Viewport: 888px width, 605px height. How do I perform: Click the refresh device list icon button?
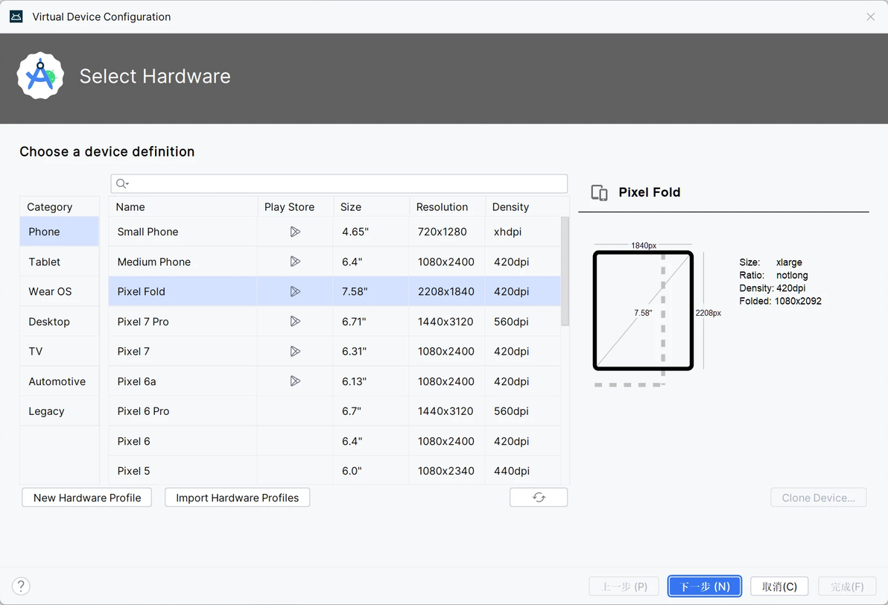pos(539,498)
